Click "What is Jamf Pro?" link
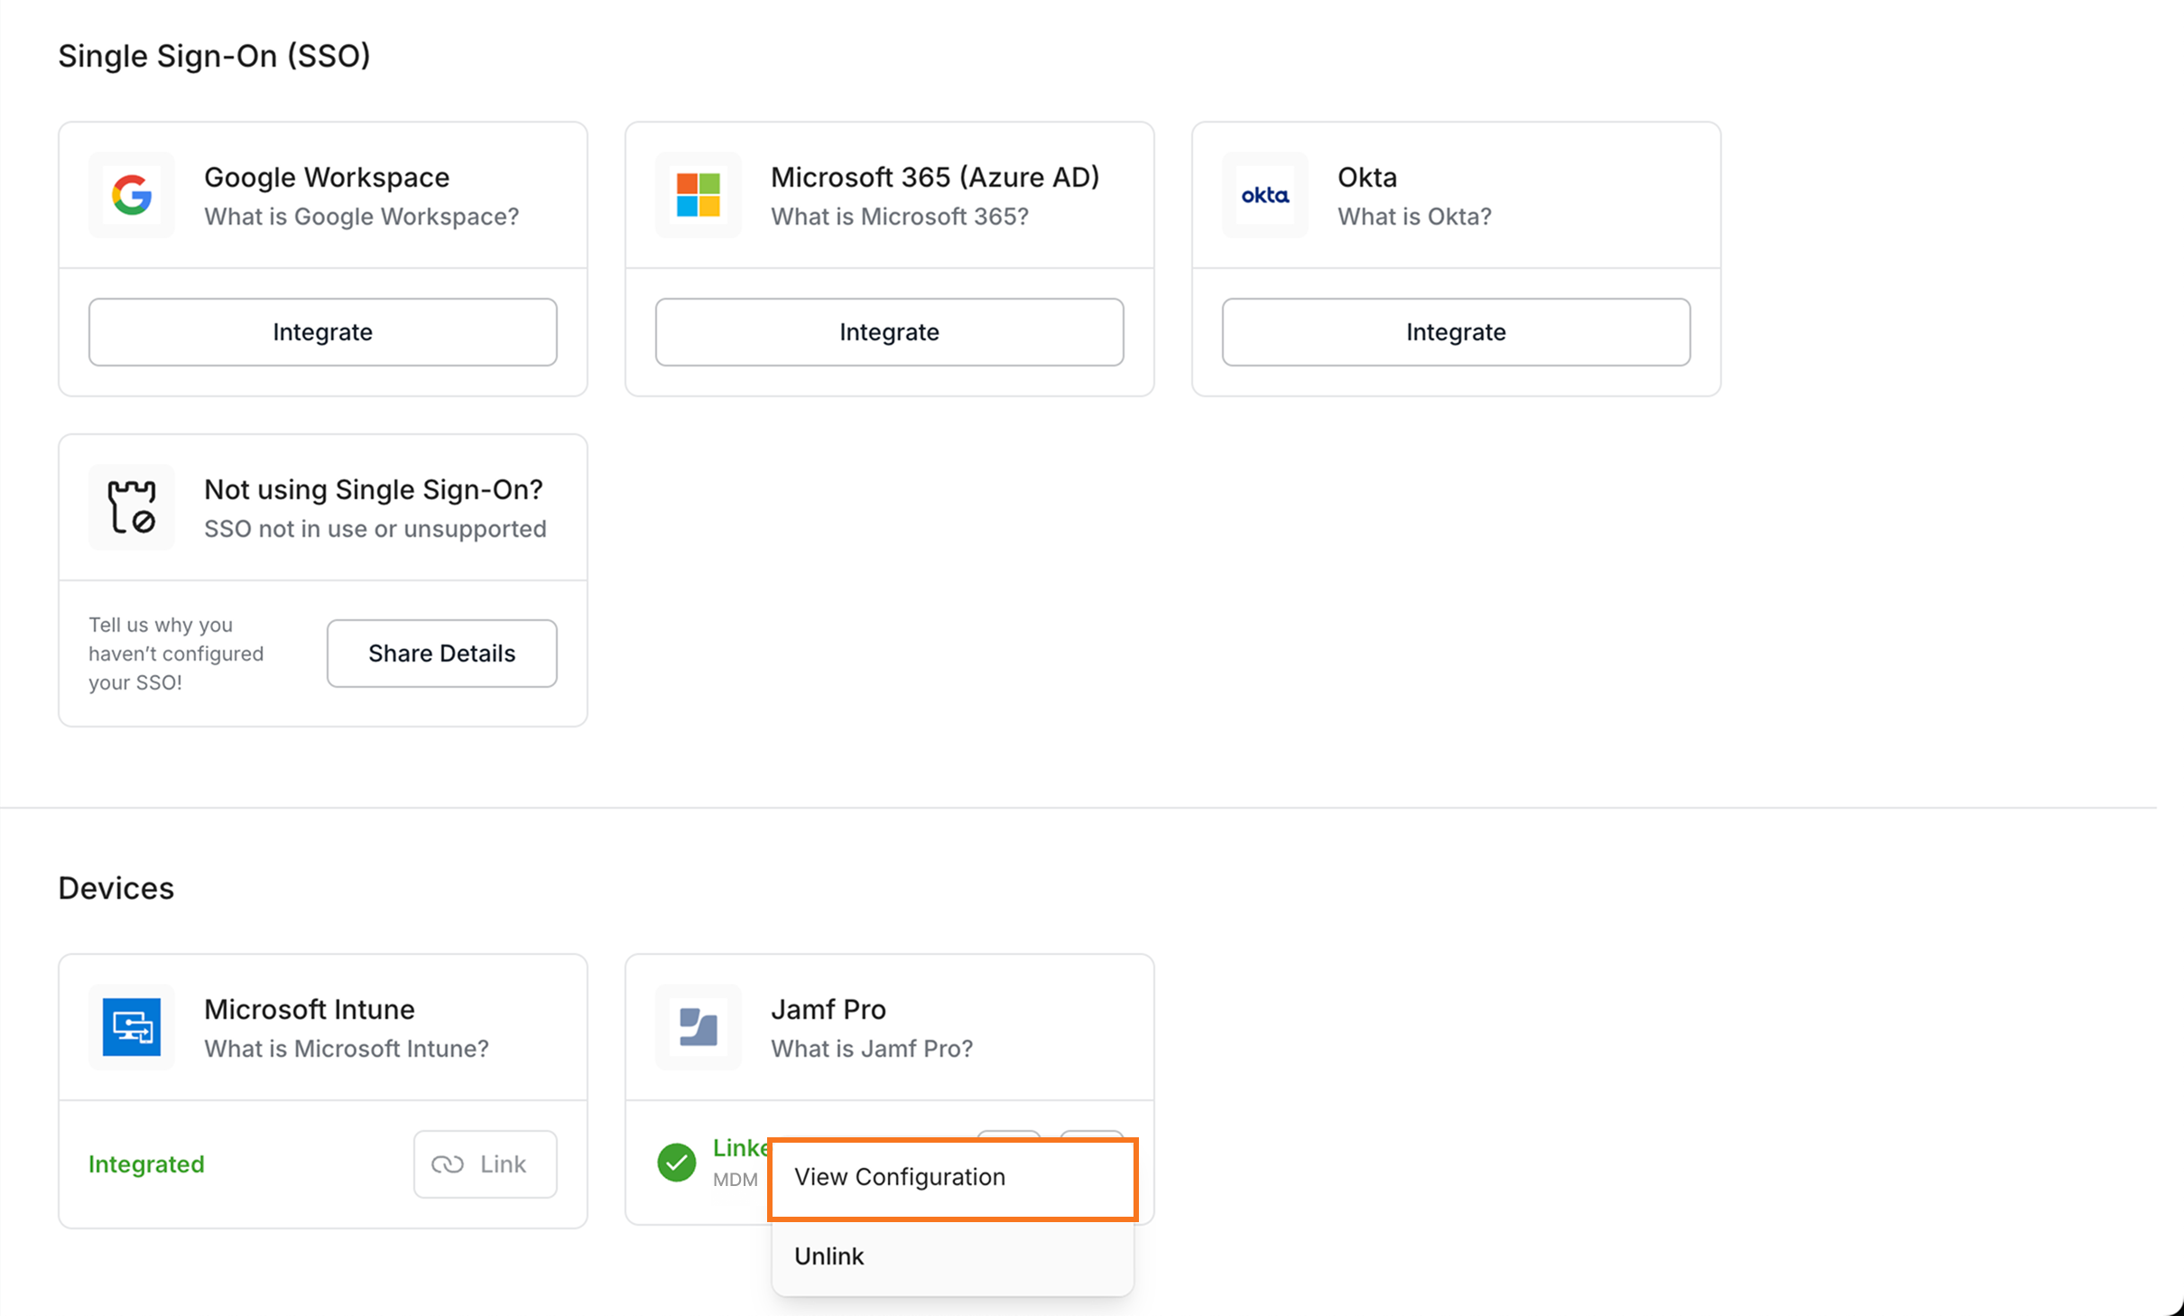The height and width of the screenshot is (1316, 2184). click(x=871, y=1049)
